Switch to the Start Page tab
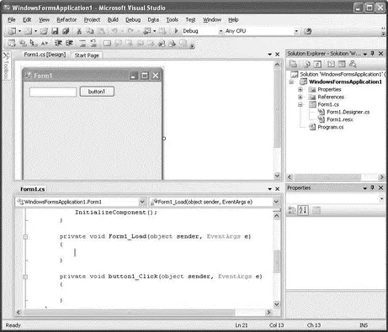 tap(87, 55)
